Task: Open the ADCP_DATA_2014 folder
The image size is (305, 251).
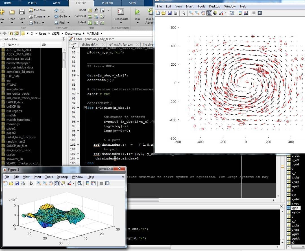Action: tap(18, 50)
